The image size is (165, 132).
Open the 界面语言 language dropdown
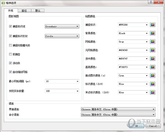118,109
